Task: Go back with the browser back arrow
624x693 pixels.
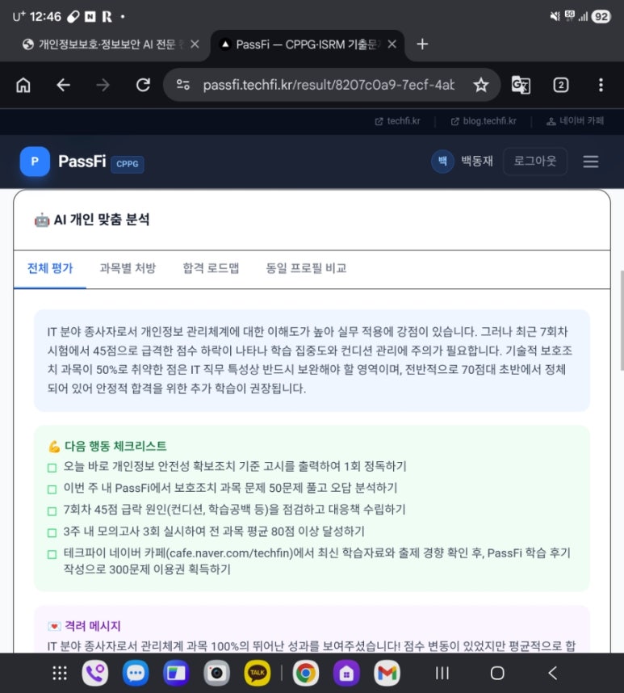Action: pyautogui.click(x=63, y=85)
